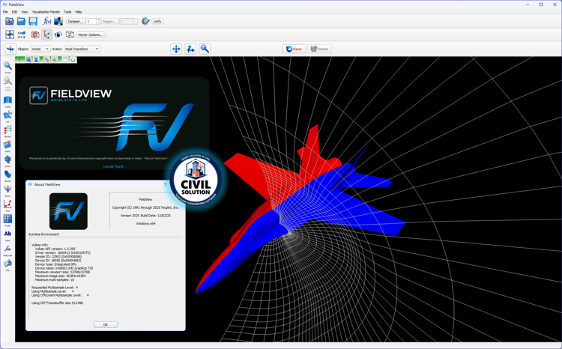Click the 'Using OIT Framebuffer size 512 MiB.' line
This screenshot has width=562, height=349.
58,303
